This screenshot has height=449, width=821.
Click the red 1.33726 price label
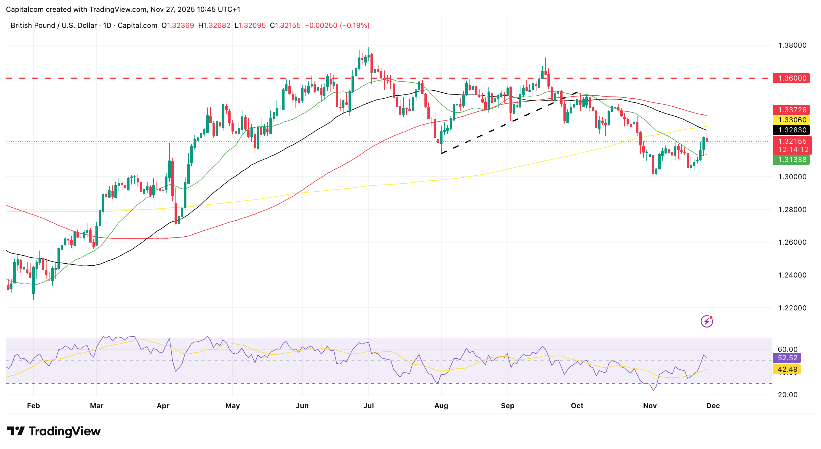point(792,110)
